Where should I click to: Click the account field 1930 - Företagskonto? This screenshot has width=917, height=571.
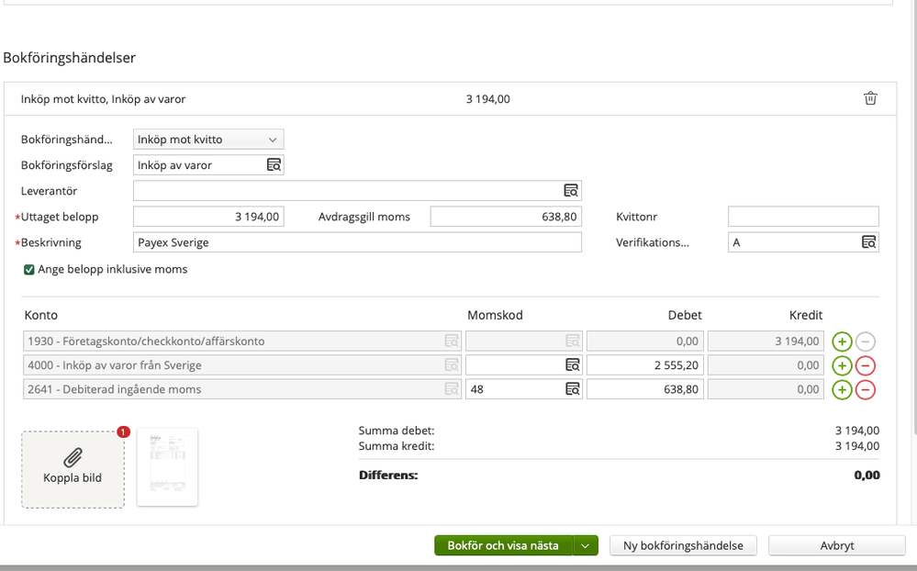click(x=242, y=341)
